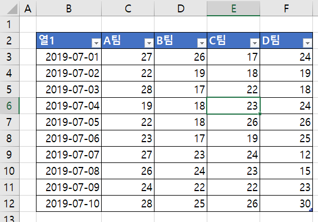Select row 6 header
318x222 pixels.
[10, 106]
